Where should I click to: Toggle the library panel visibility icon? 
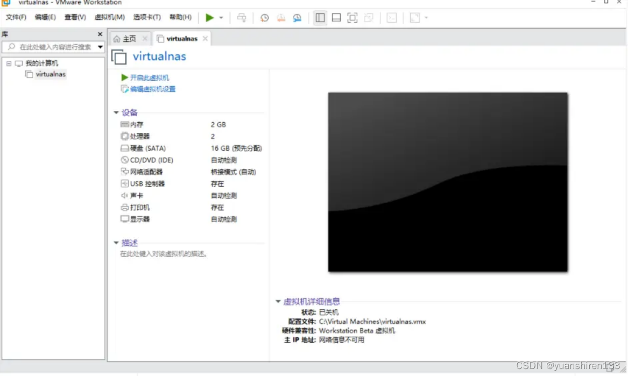[320, 18]
